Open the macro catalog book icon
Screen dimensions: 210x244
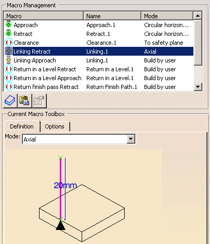[10, 100]
